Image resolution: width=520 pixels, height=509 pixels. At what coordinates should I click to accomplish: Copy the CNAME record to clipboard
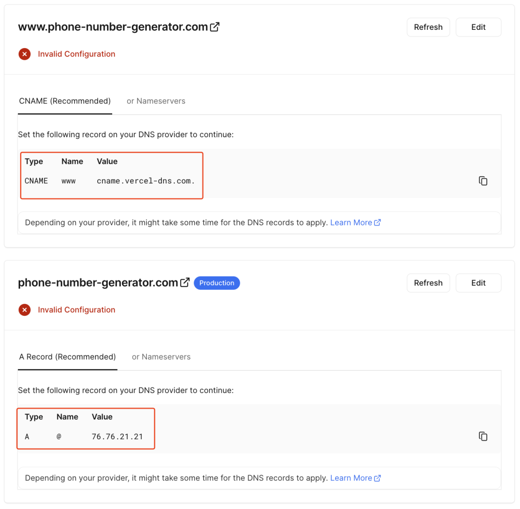point(483,181)
